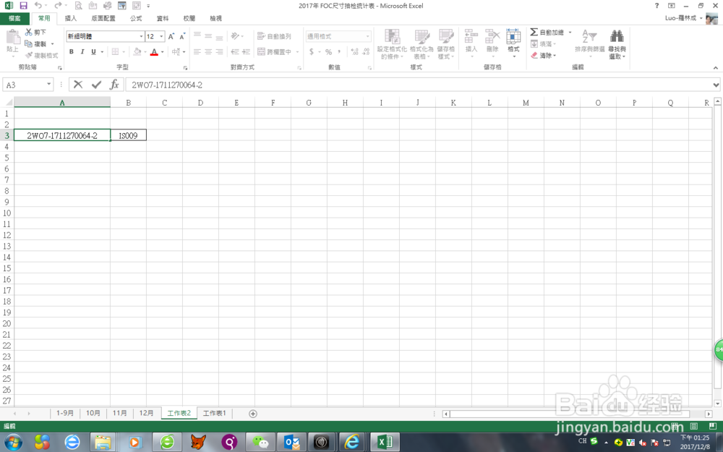Open print preview from quick access toolbar
Image resolution: width=723 pixels, height=452 pixels.
(78, 6)
